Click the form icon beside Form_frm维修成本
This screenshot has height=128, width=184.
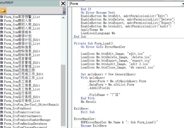point(1,32)
